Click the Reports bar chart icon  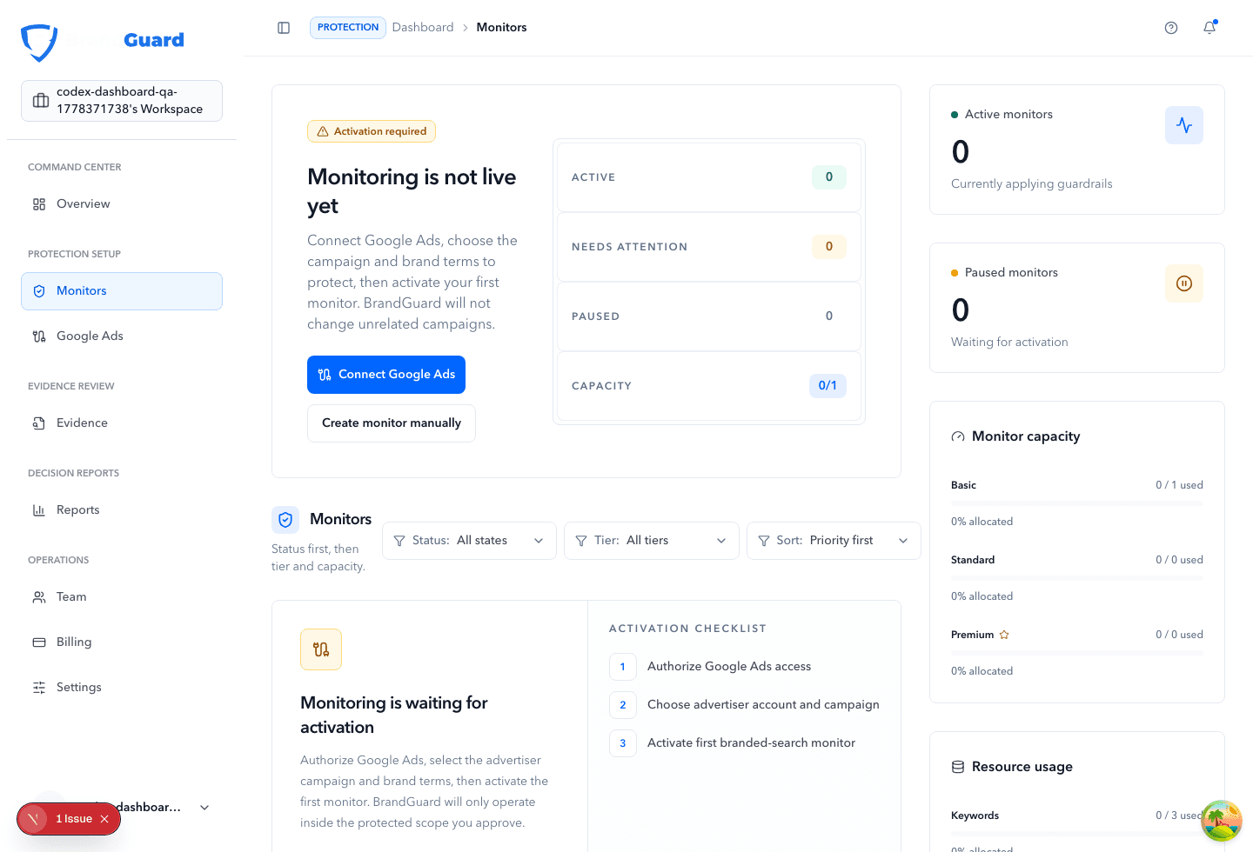point(39,510)
